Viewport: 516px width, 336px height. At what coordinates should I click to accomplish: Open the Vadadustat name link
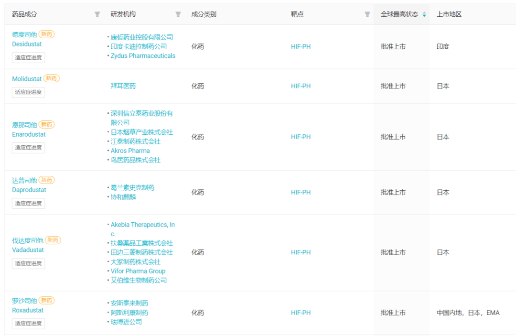(x=28, y=250)
